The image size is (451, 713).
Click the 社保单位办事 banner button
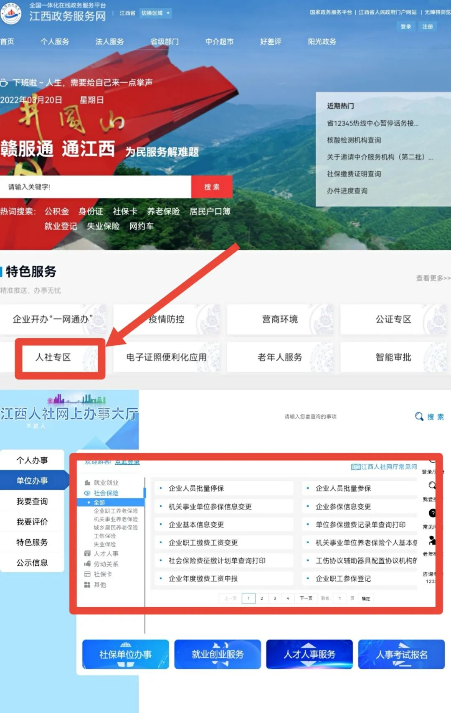[x=125, y=654]
